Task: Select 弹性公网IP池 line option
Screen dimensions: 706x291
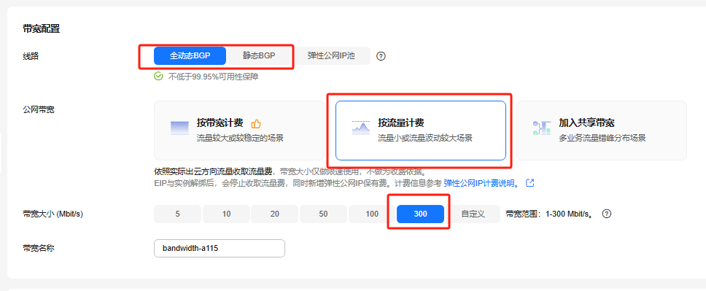Action: tap(331, 56)
